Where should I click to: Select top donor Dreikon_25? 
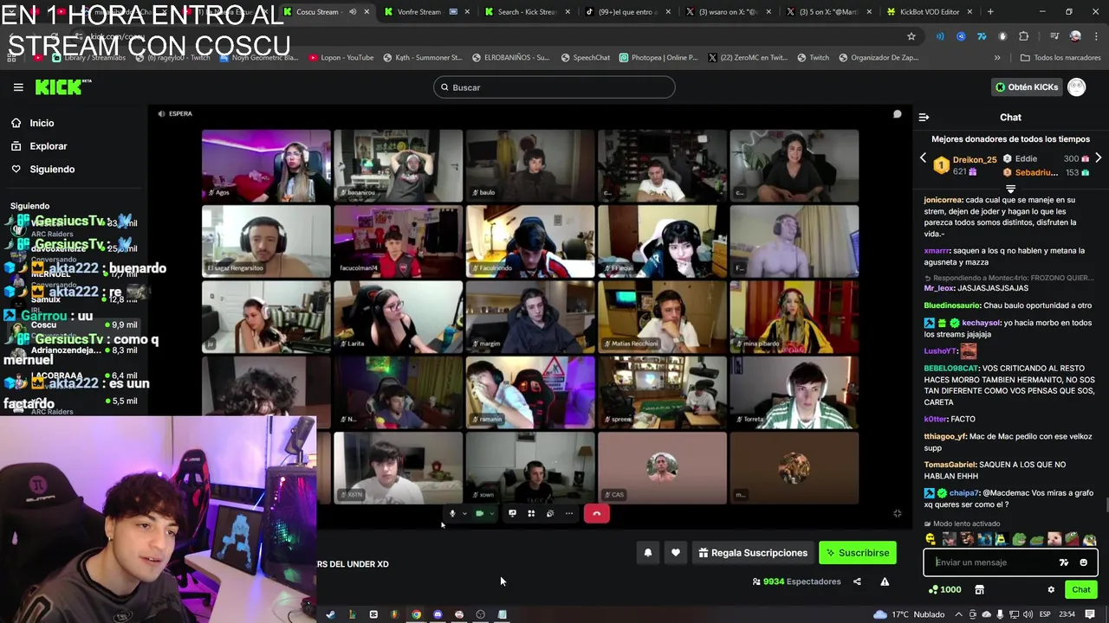tap(974, 160)
